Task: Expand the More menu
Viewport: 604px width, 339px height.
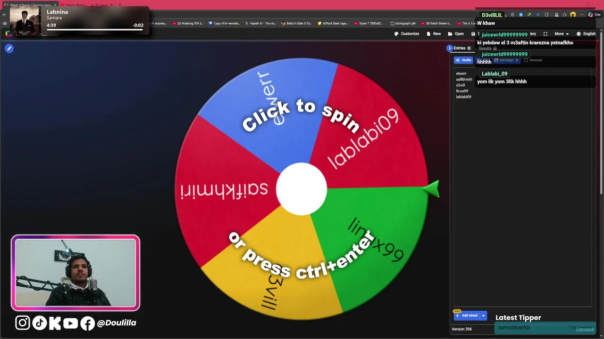Action: click(562, 34)
